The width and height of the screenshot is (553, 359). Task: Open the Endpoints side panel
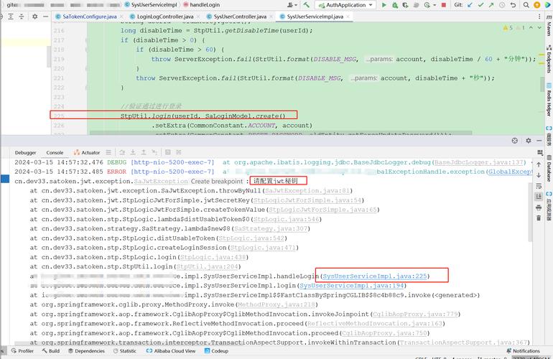[x=548, y=60]
